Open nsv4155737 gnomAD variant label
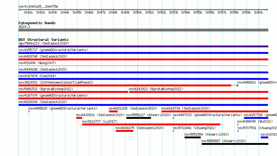The width and height of the screenshot is (277, 156). pos(53,50)
